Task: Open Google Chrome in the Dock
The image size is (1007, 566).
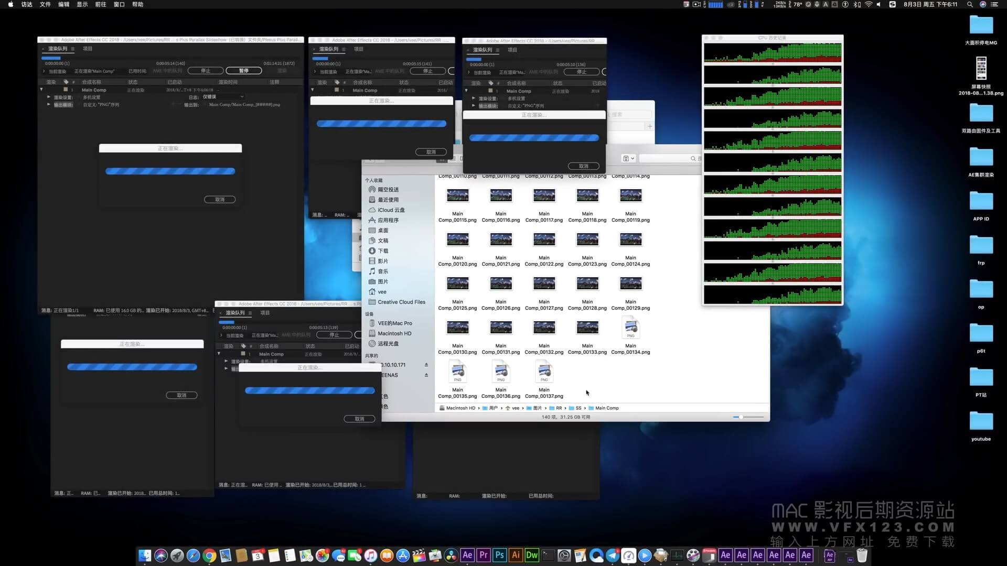Action: pos(209,556)
